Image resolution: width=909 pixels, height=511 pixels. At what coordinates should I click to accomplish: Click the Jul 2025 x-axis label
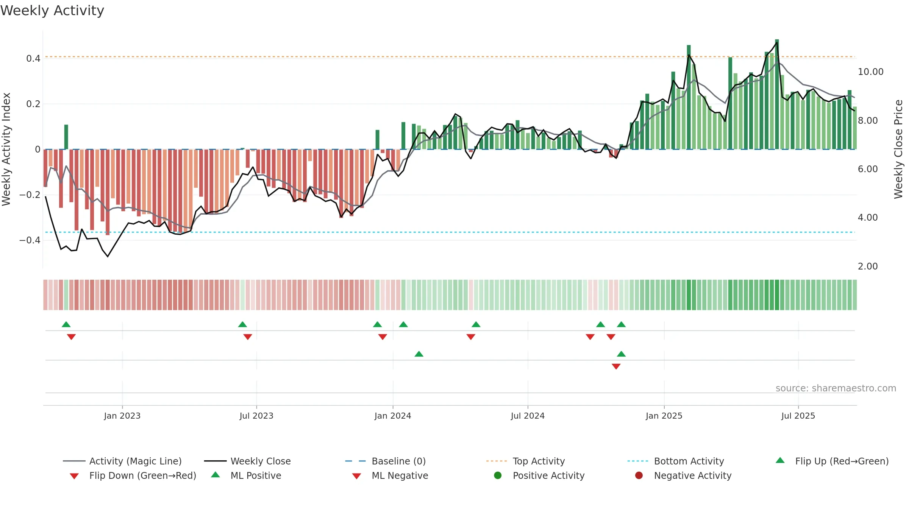(x=798, y=416)
